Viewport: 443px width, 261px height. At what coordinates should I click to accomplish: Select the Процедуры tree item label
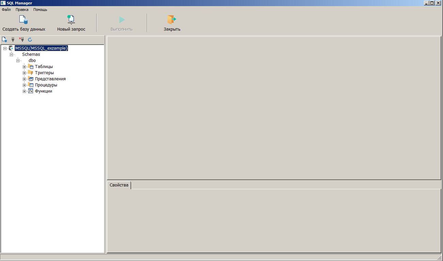pyautogui.click(x=46, y=85)
